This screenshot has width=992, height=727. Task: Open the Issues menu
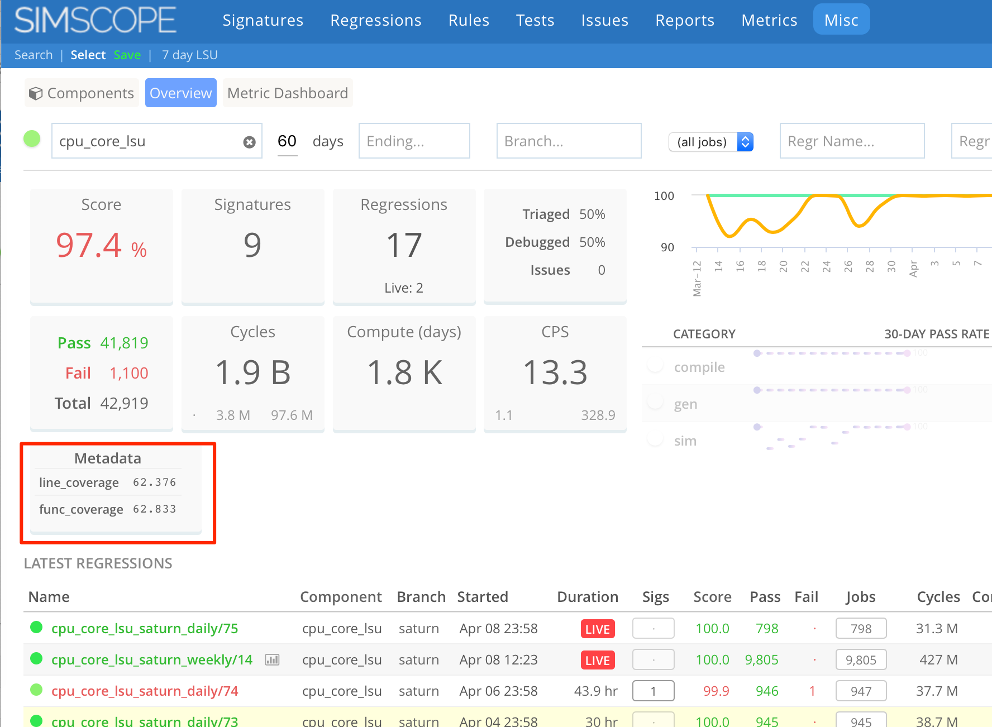[x=605, y=20]
